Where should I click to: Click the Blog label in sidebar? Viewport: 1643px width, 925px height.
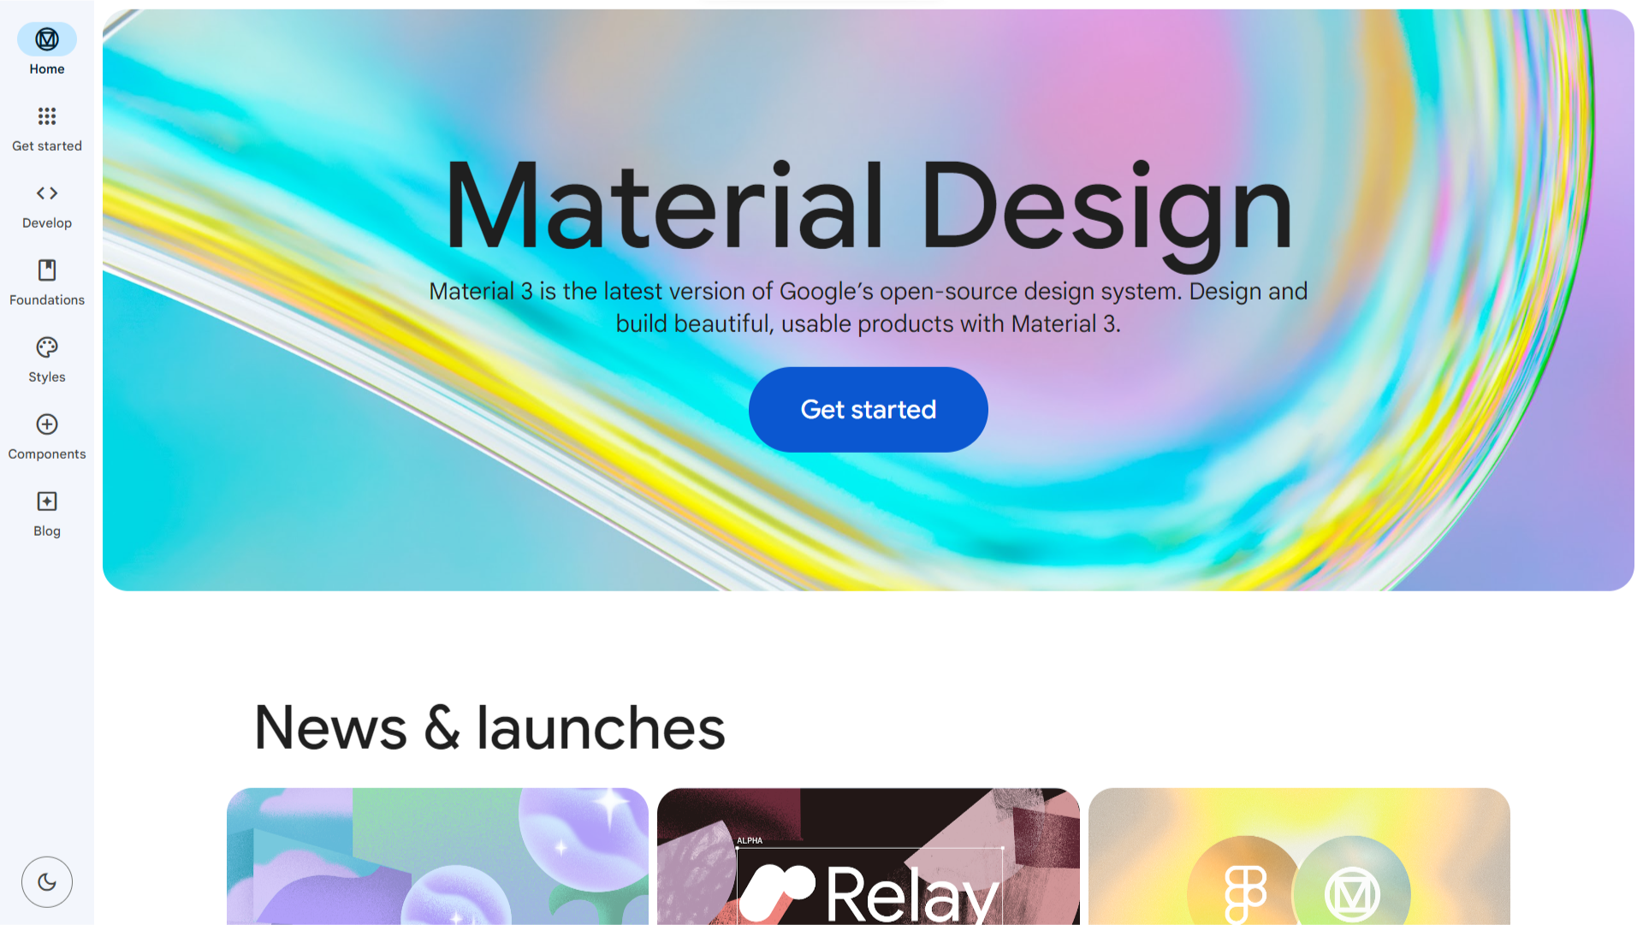click(47, 531)
